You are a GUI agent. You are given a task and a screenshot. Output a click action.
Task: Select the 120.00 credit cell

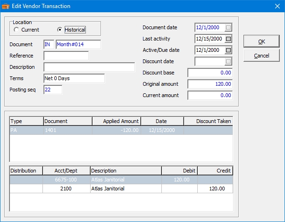(x=215, y=189)
